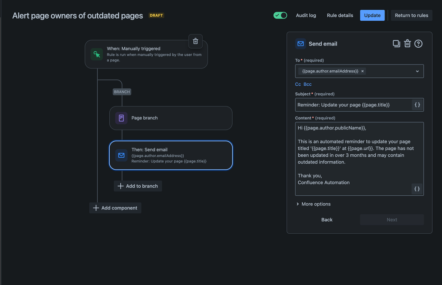Delete the Manually triggered trigger via trash icon
Screen dimensions: 442x285
tap(196, 42)
